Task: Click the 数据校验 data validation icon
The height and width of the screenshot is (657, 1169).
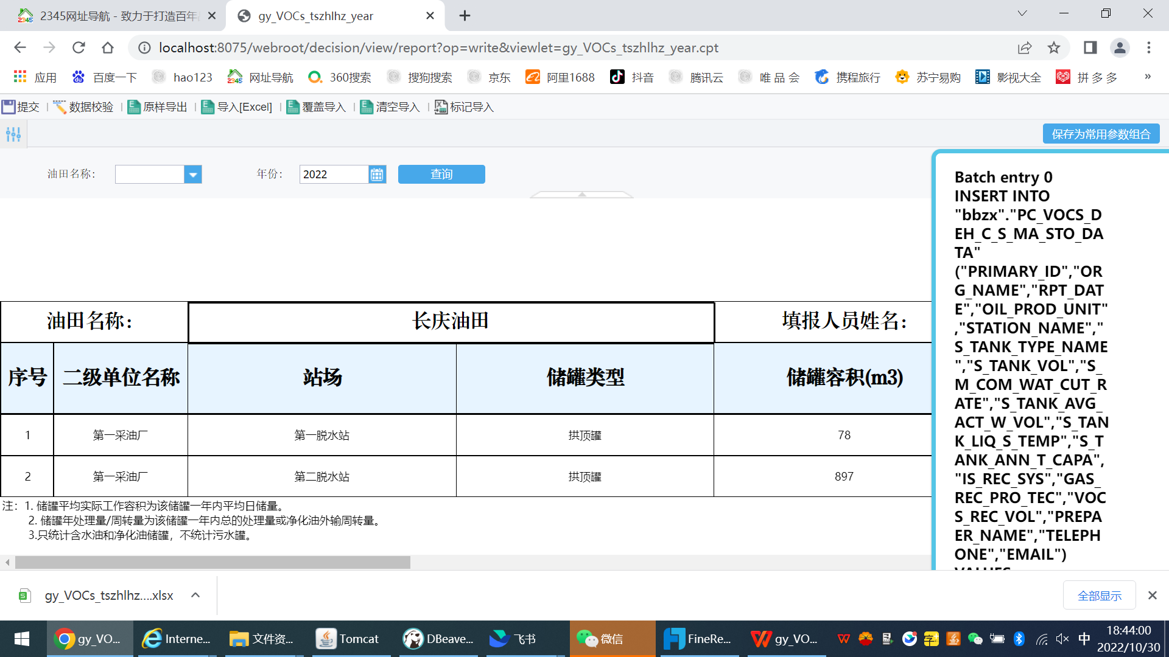Action: pos(60,107)
